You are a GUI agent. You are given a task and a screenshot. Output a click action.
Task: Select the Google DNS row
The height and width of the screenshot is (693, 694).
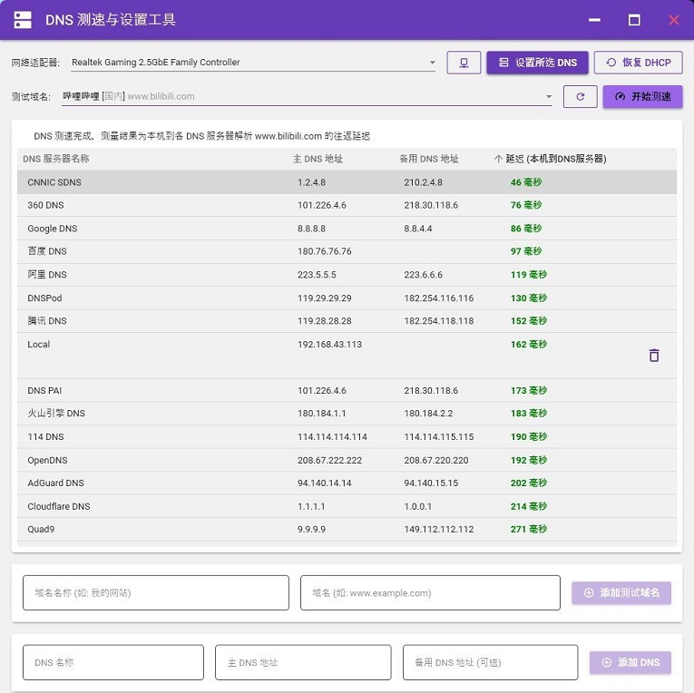pos(53,229)
